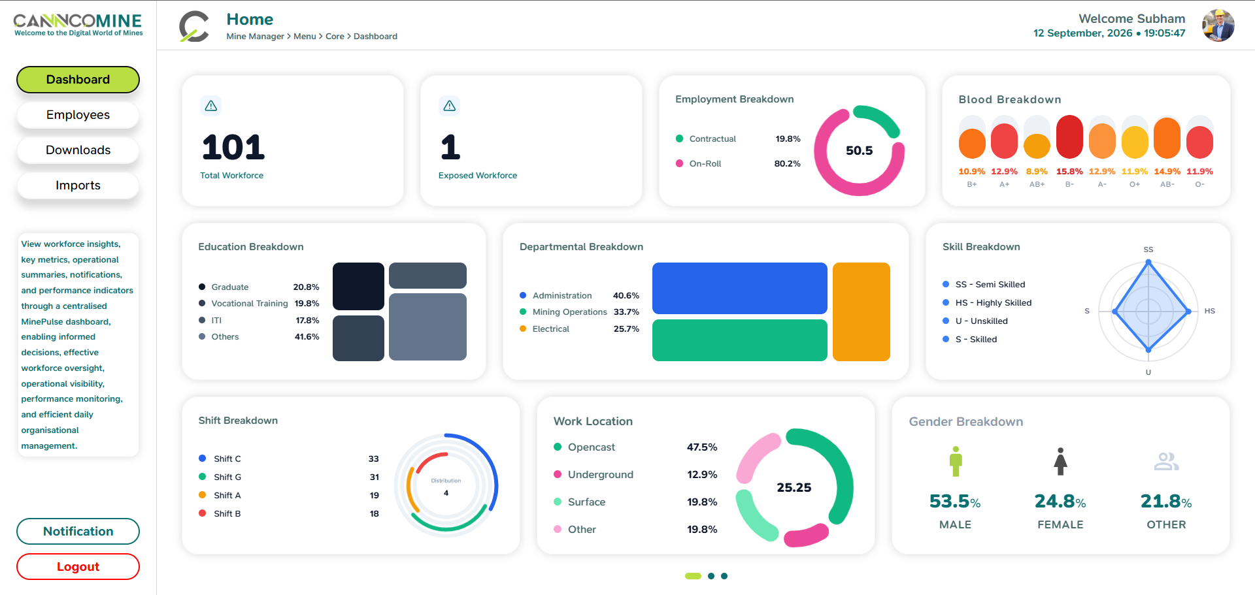Open the Dashboard menu item
Image resolution: width=1255 pixels, height=595 pixels.
[x=78, y=80]
